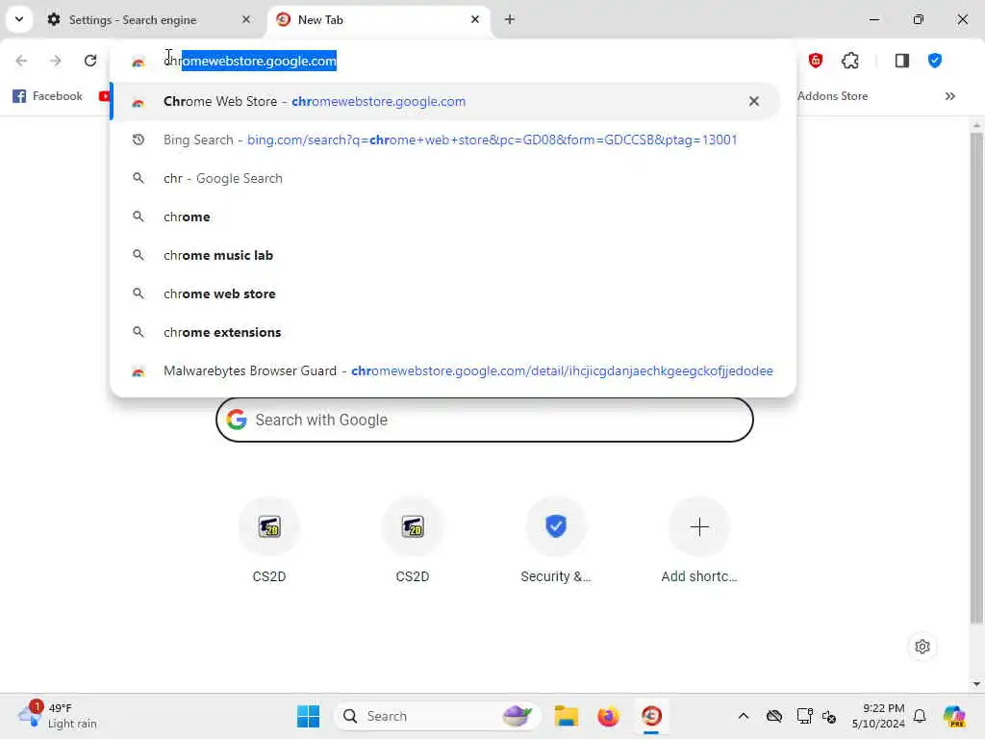Open a new tab with plus button

[510, 19]
